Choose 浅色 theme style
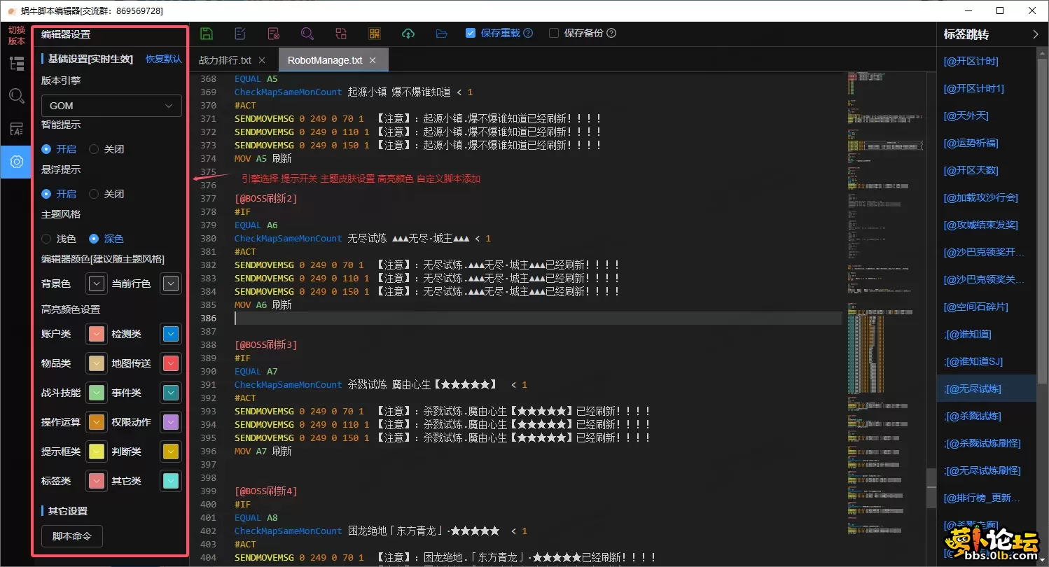Viewport: 1049px width, 567px height. [59, 239]
